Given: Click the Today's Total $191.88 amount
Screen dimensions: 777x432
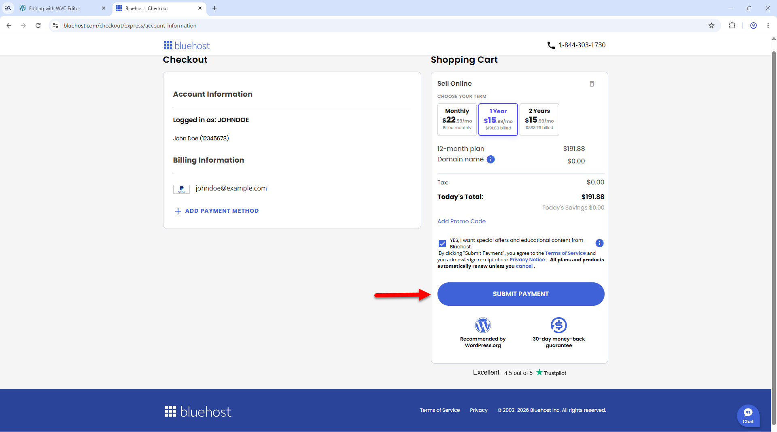Looking at the screenshot, I should [592, 197].
